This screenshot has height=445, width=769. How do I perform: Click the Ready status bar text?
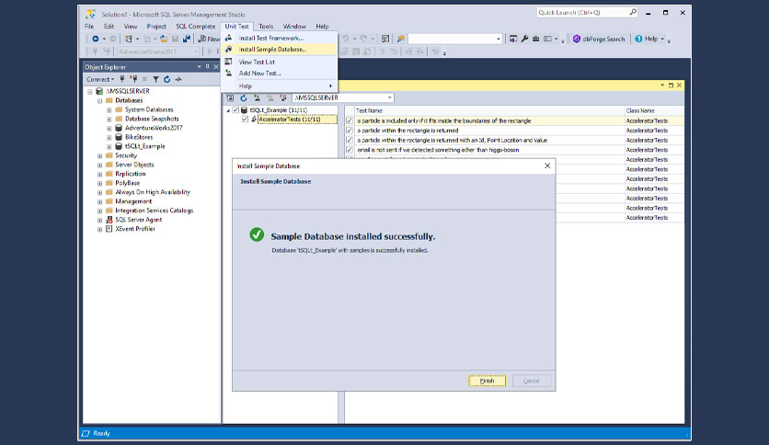pos(101,433)
